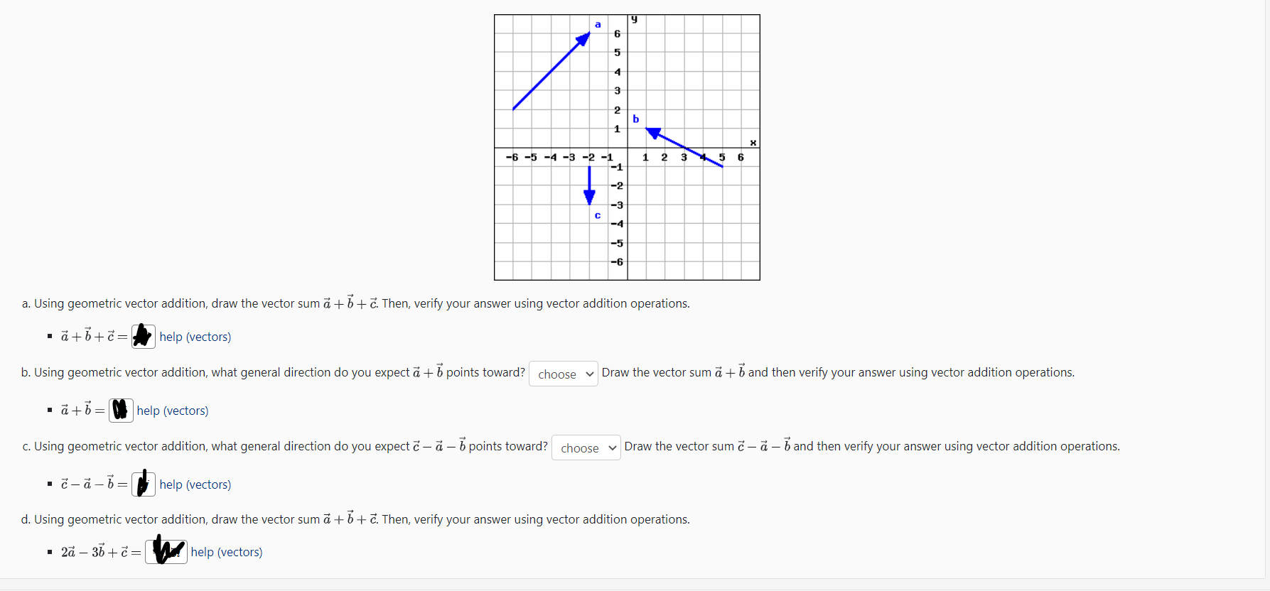1270x591 pixels.
Task: Click the y axis label on the graph
Action: pos(633,18)
